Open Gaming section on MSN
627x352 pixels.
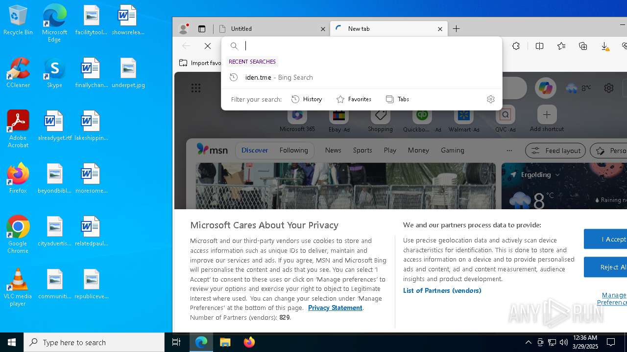point(453,151)
